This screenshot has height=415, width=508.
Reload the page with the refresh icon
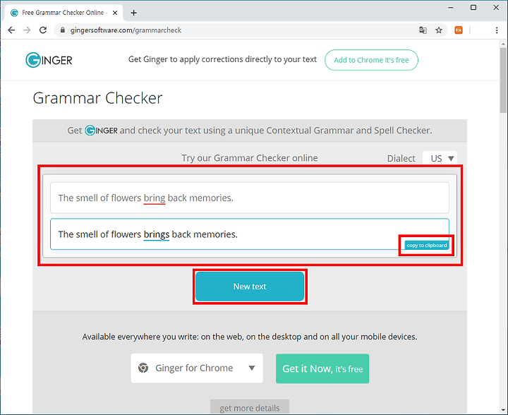tap(43, 30)
